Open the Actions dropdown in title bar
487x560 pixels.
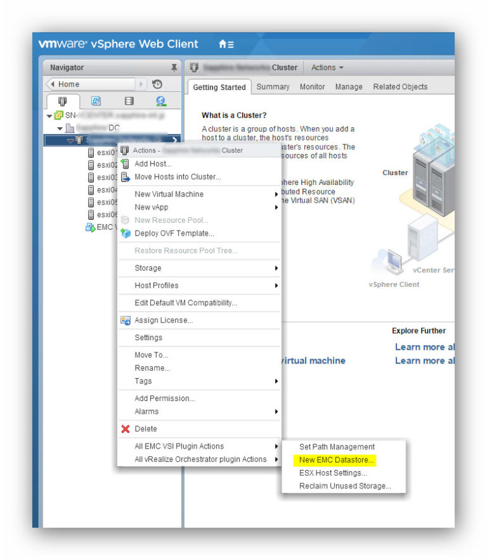(x=327, y=68)
